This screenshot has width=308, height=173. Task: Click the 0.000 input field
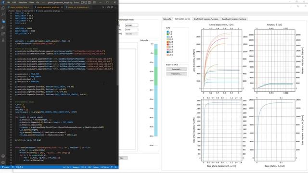tap(131, 29)
